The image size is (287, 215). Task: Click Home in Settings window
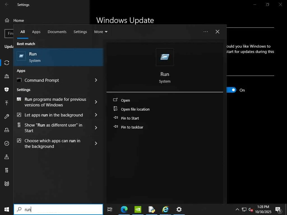click(x=18, y=20)
